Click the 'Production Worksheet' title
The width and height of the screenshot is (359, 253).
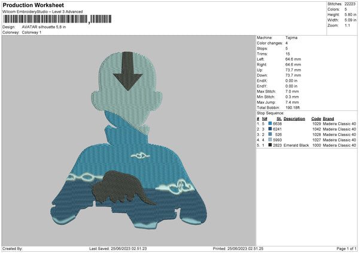pyautogui.click(x=33, y=5)
